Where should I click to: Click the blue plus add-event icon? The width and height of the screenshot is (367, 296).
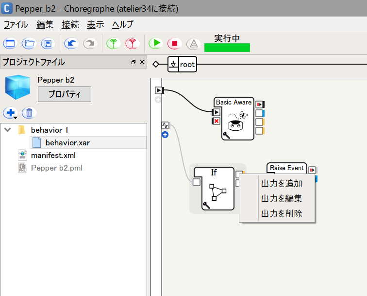165,135
